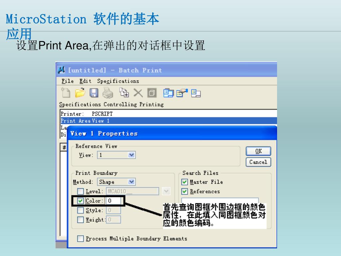341x256 pixels.
Task: Click the Weight value field
Action: tap(113, 220)
